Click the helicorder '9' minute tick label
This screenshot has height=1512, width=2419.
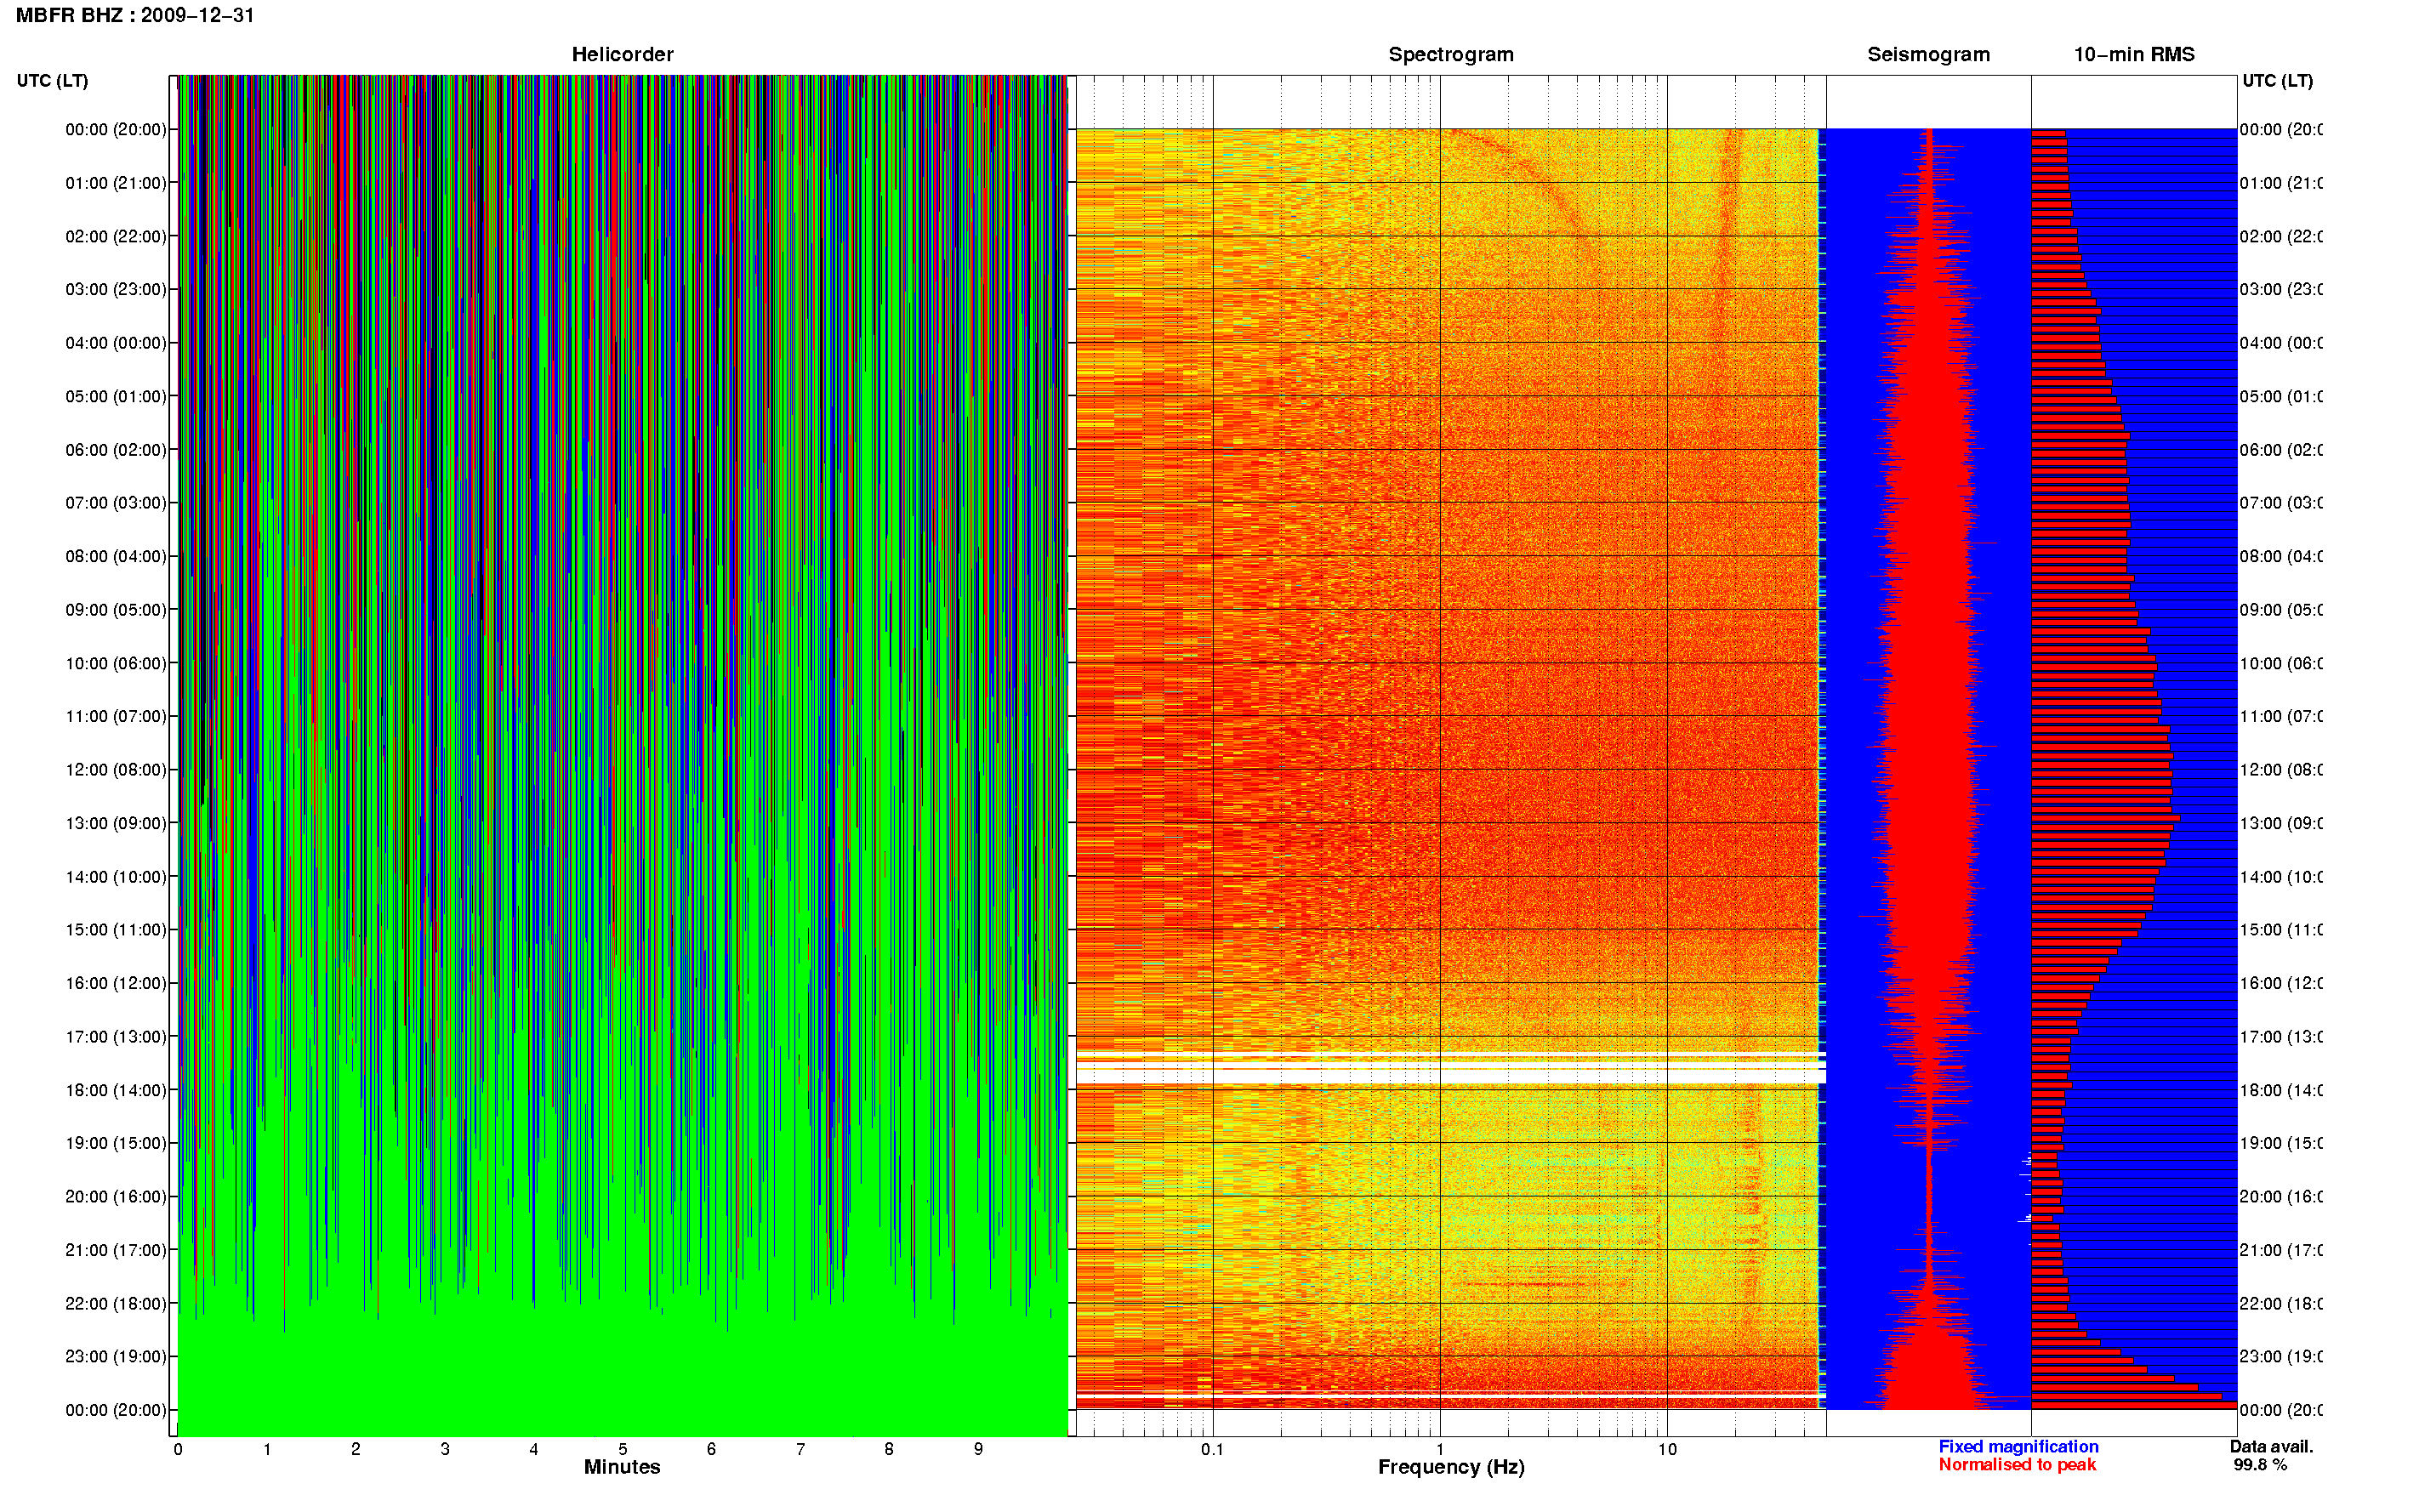click(x=978, y=1449)
